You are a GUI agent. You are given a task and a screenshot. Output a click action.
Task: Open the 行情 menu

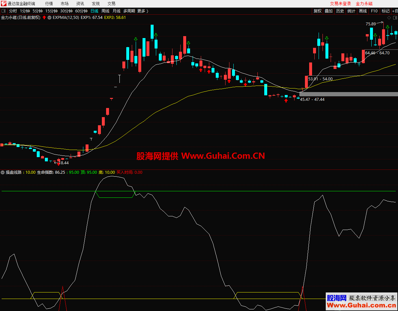[x=49, y=4]
